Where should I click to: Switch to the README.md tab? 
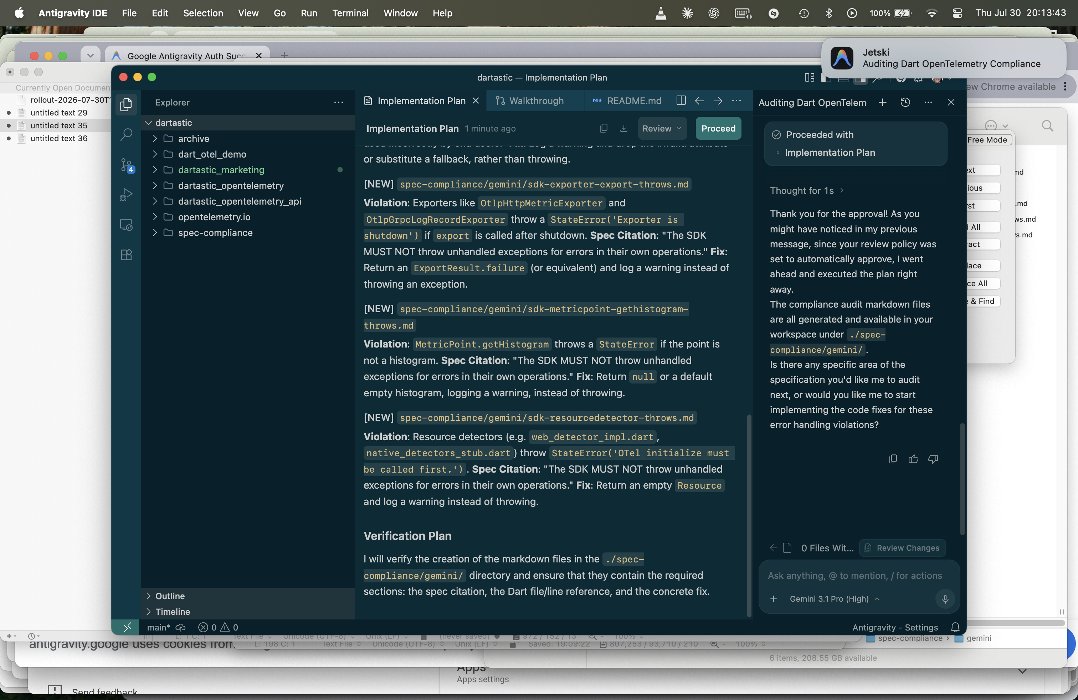[627, 101]
